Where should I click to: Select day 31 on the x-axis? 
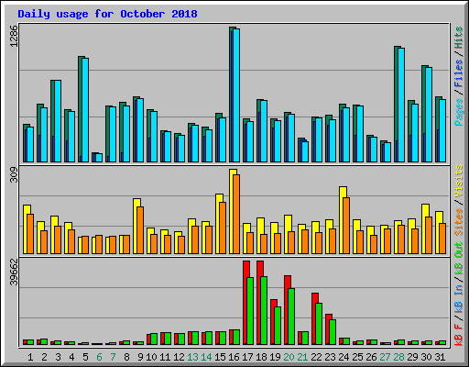point(440,357)
